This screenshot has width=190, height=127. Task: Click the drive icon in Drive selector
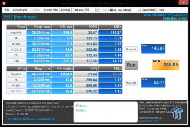[x=111, y=10]
